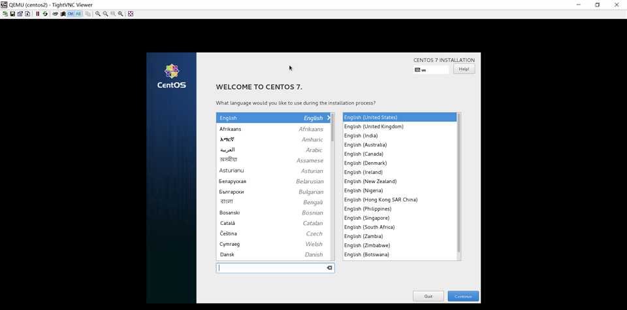Screen dimensions: 627x310
Task: Select Cymraeg in the language list
Action: click(x=274, y=244)
